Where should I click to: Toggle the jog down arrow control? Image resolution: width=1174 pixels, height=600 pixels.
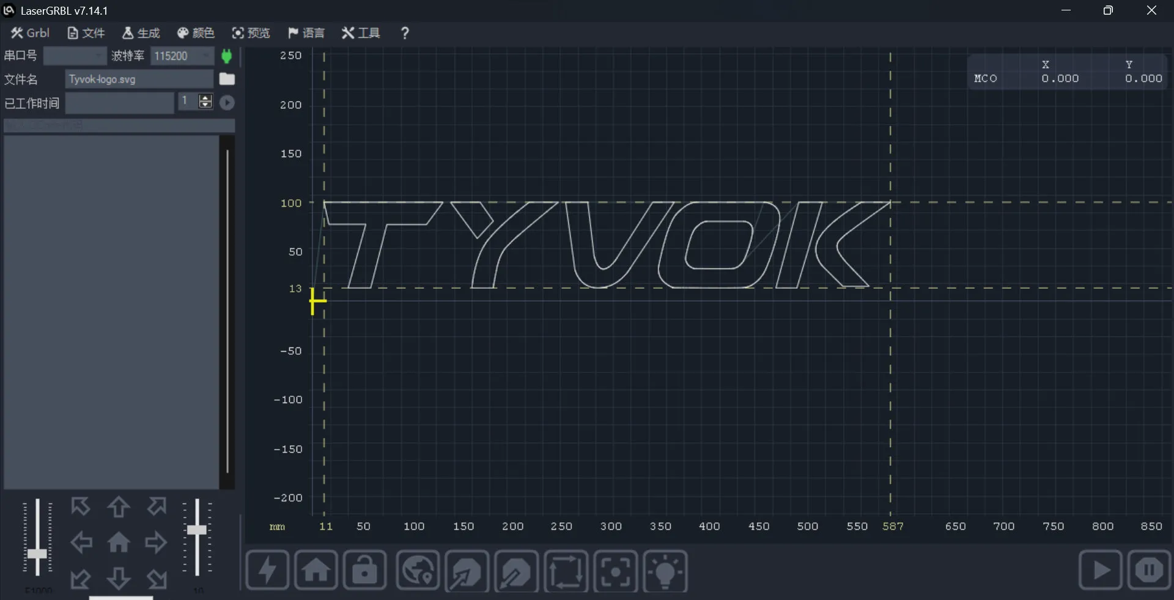(119, 580)
